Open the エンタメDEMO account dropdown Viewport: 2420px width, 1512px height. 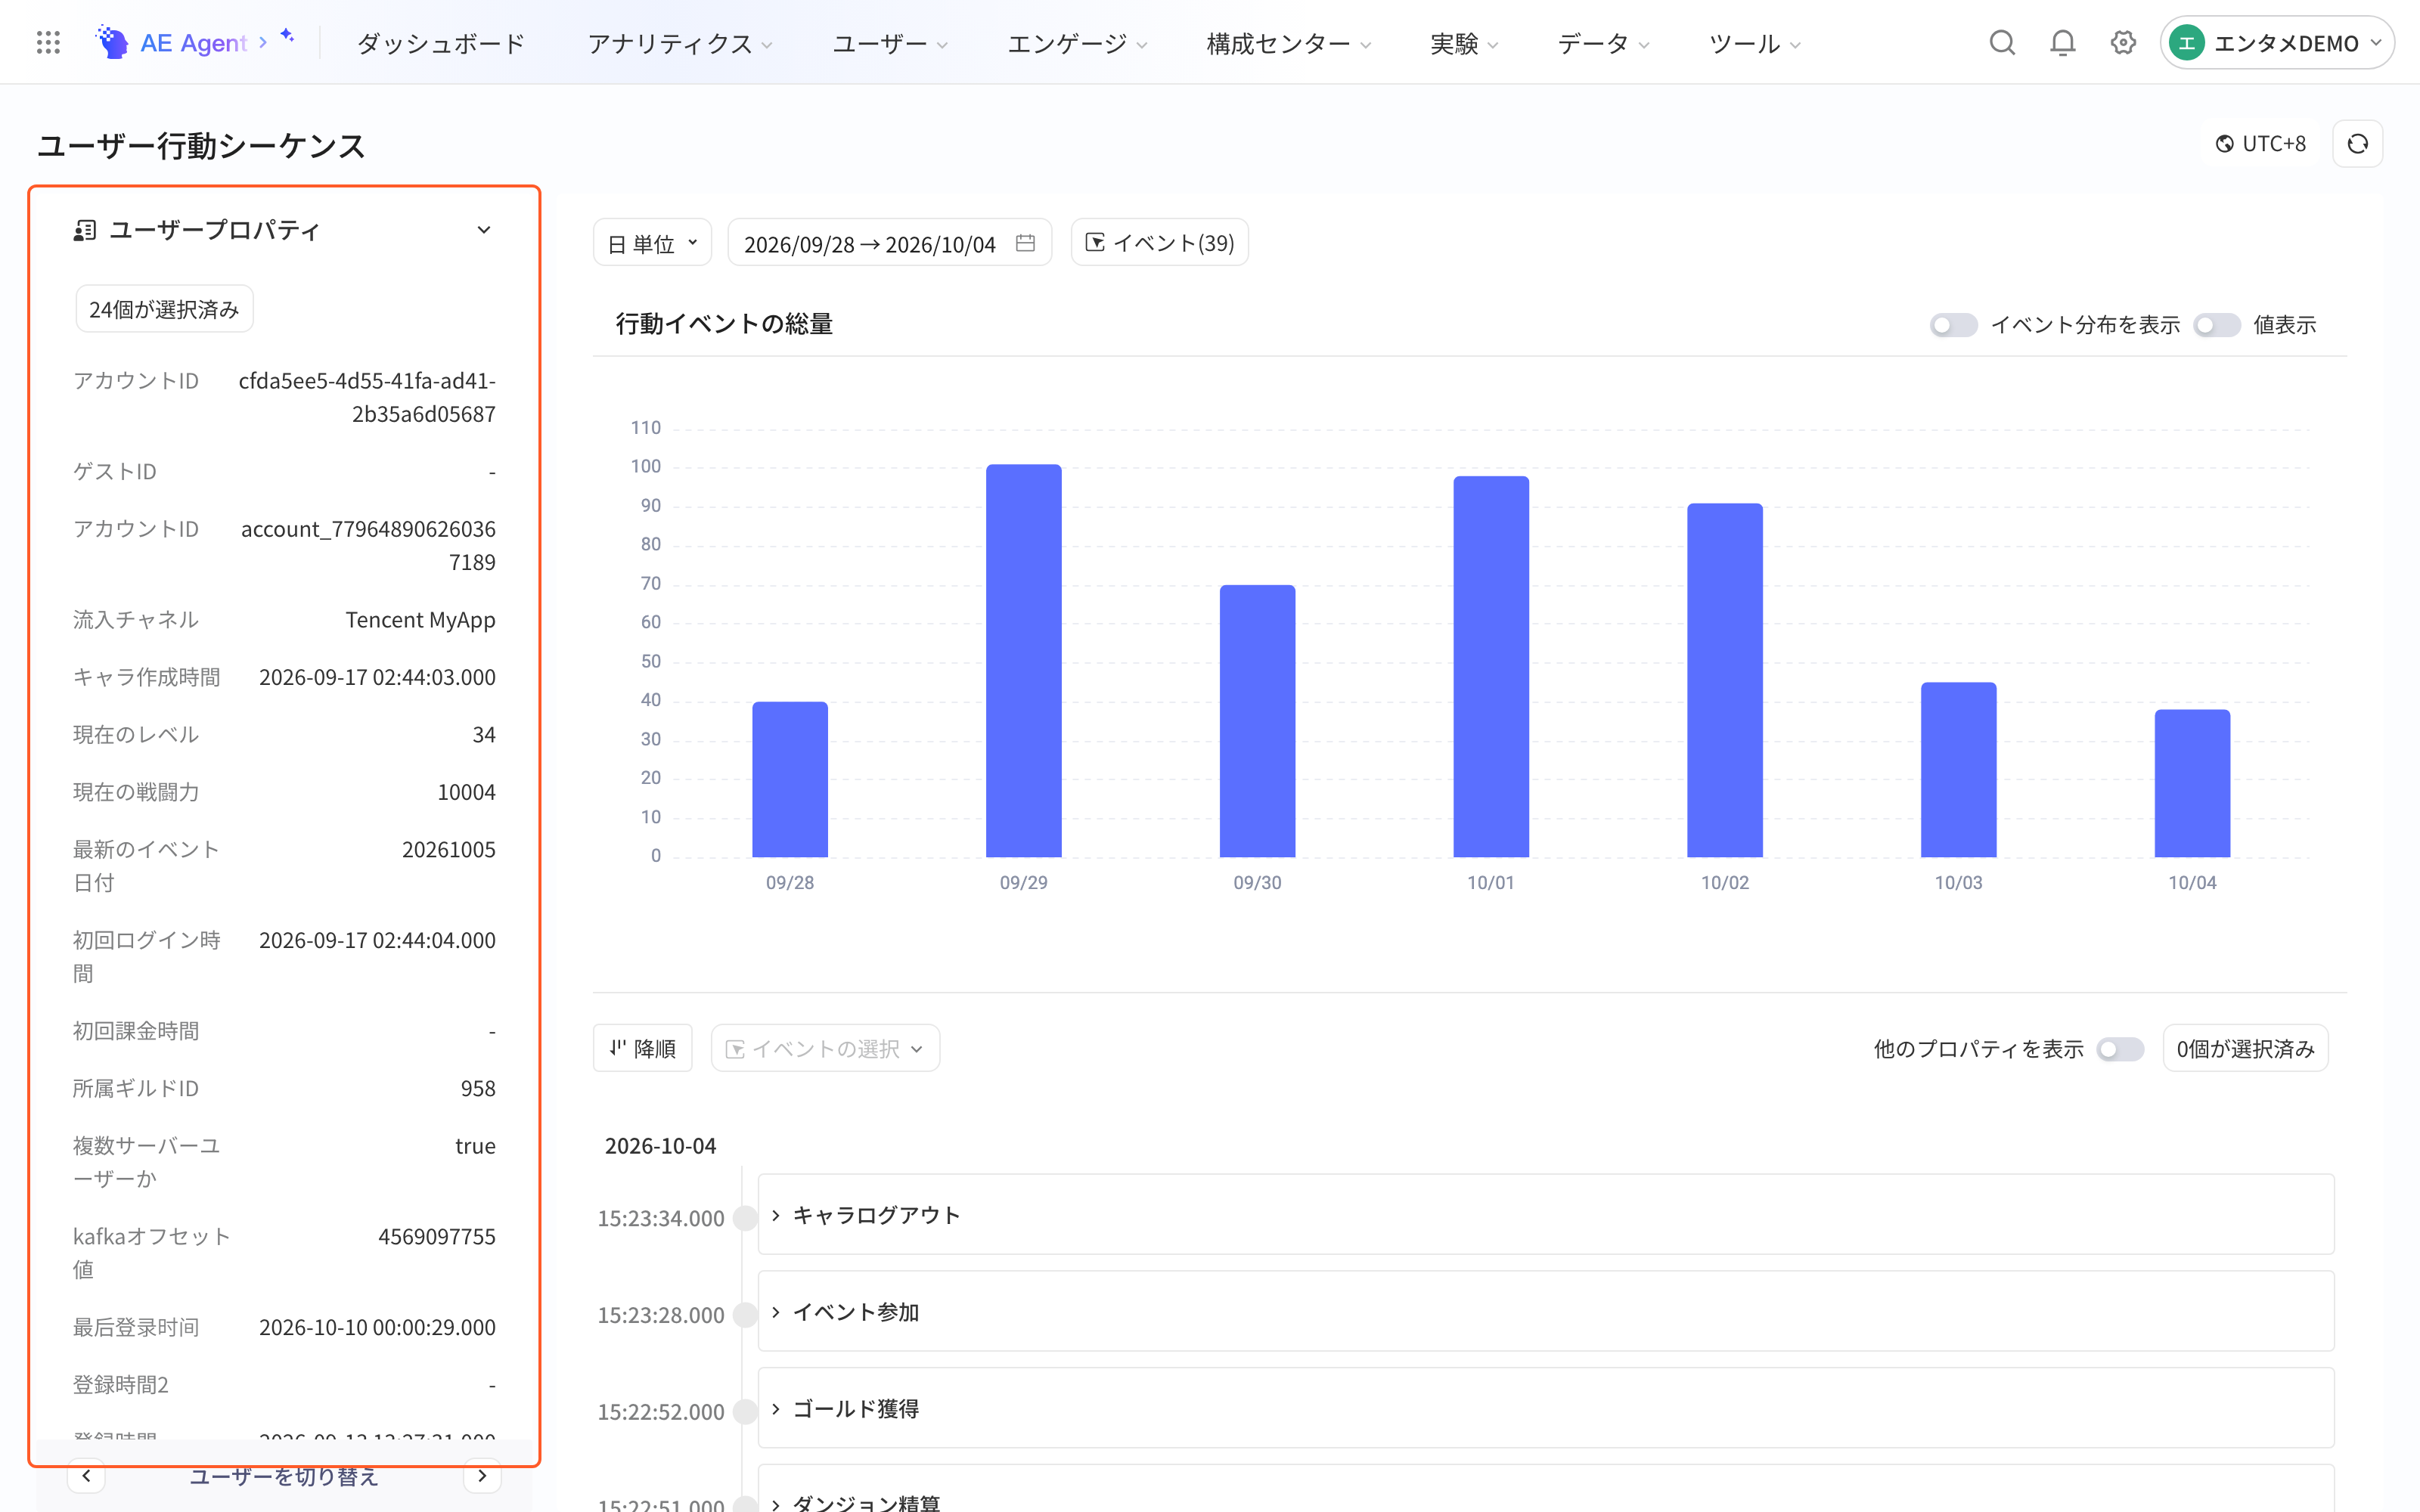tap(2276, 43)
